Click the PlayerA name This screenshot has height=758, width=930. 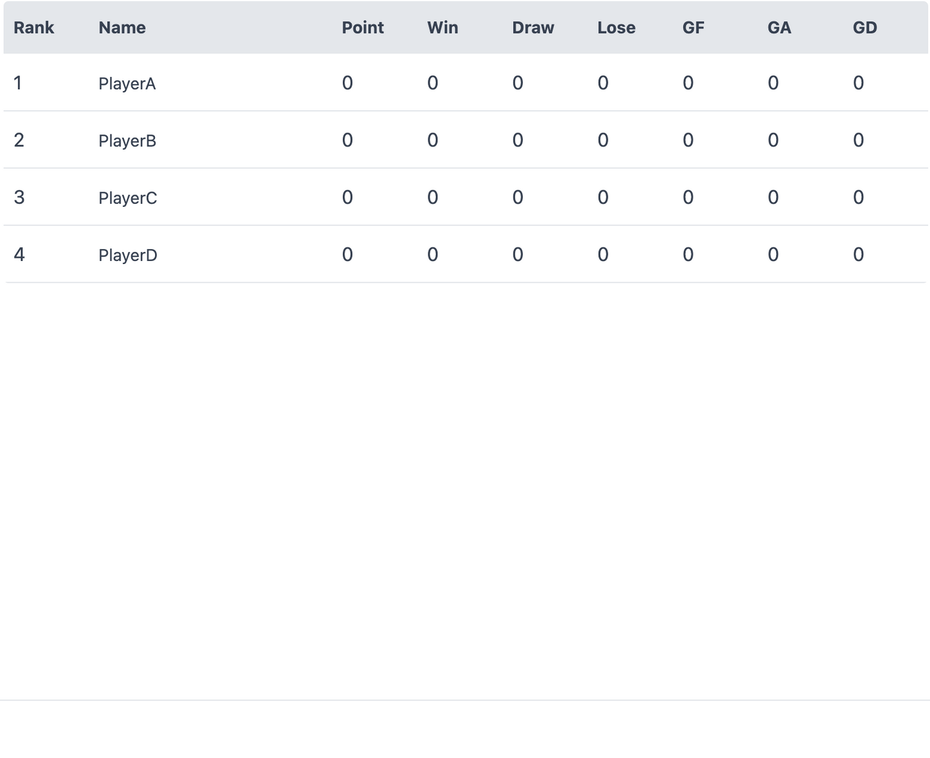[127, 84]
